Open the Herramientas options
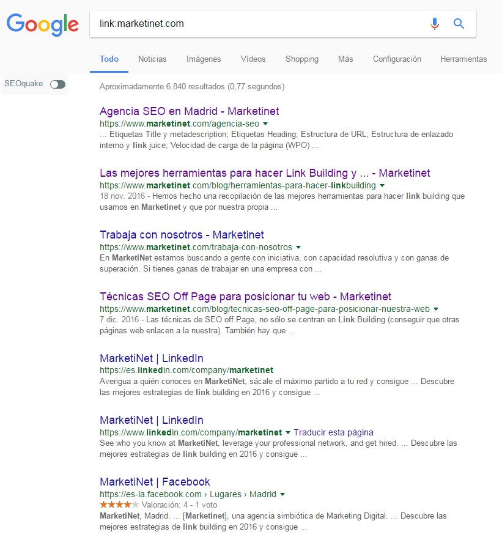 [463, 59]
